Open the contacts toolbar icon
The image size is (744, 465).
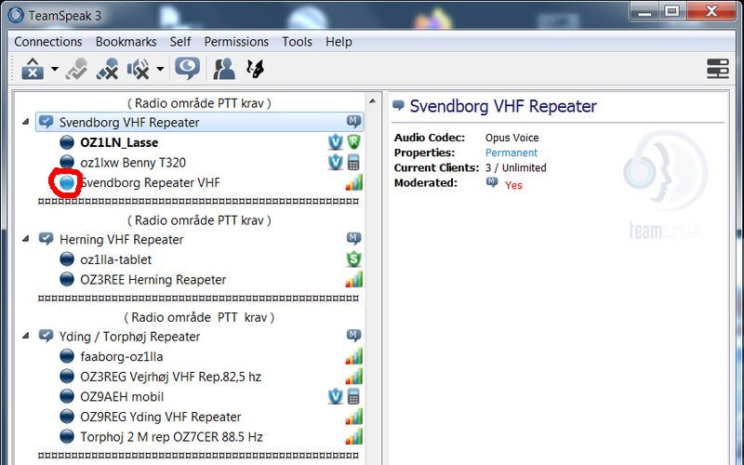pyautogui.click(x=223, y=69)
